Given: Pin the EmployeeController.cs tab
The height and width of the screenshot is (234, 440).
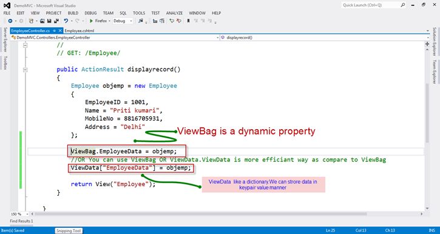Looking at the screenshot, I should tap(55, 31).
